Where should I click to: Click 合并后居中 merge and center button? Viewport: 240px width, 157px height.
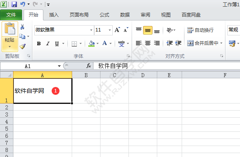pos(203,43)
